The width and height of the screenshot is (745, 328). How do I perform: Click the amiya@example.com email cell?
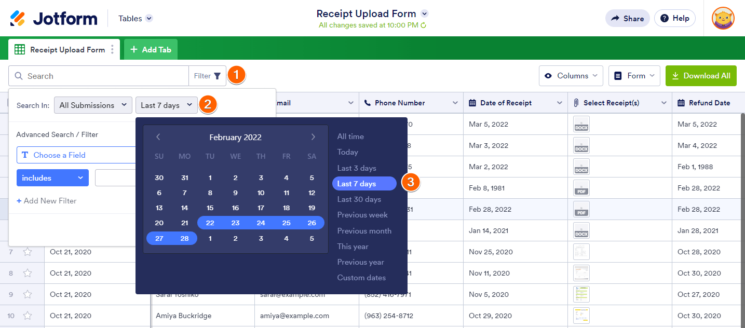(306, 316)
